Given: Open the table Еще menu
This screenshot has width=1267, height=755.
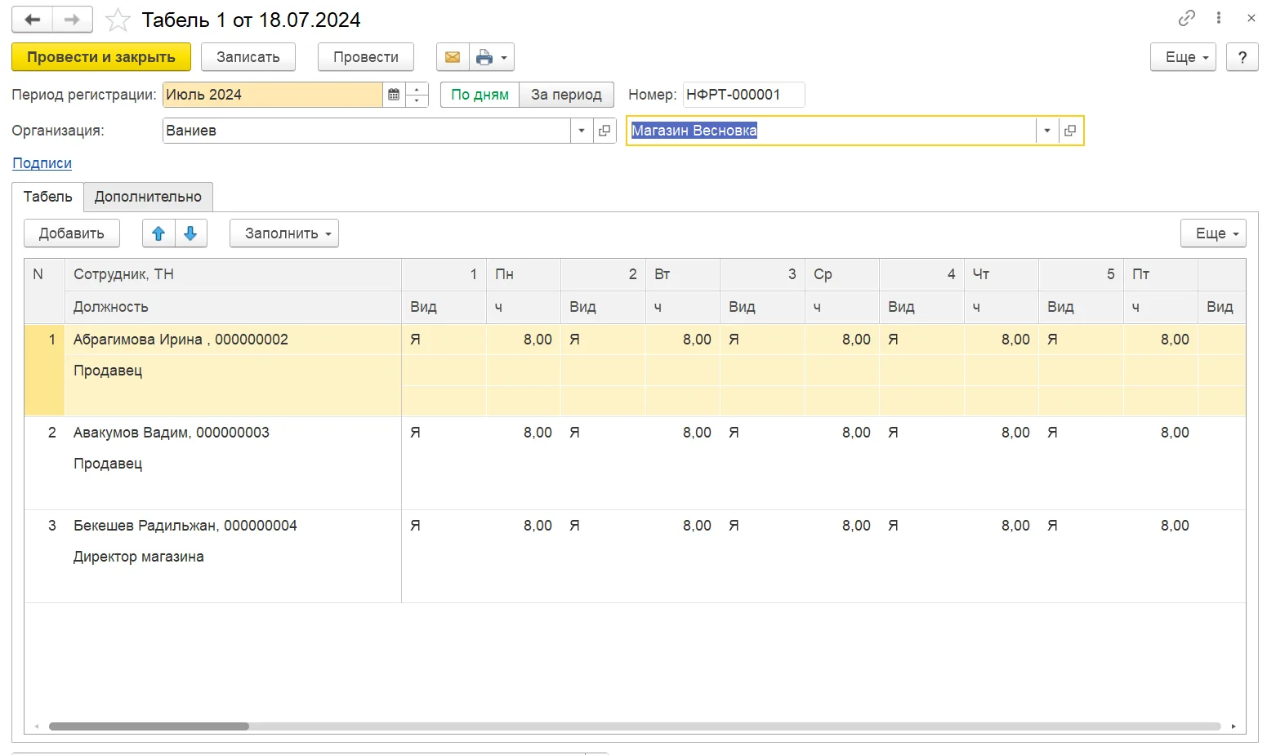Looking at the screenshot, I should (1213, 233).
